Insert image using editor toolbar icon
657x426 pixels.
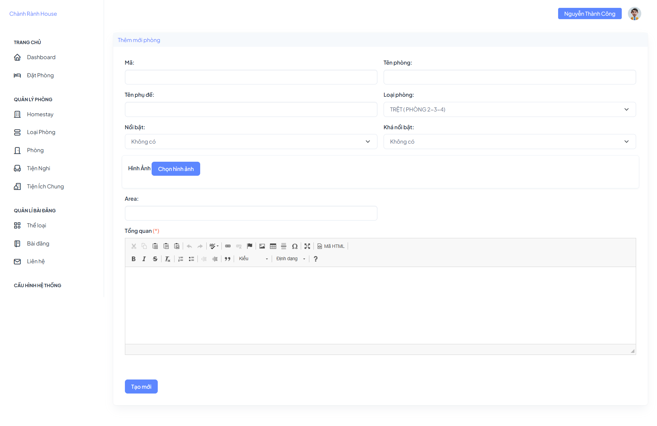[262, 246]
